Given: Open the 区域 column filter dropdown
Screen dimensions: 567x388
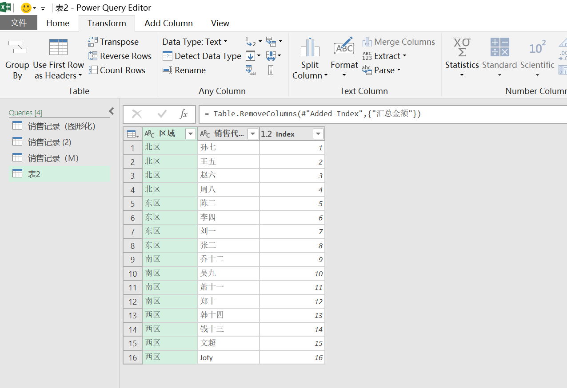Looking at the screenshot, I should (190, 134).
